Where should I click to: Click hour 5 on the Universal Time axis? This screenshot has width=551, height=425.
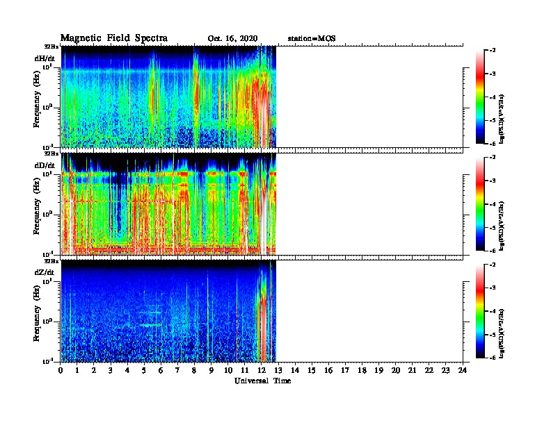click(144, 371)
